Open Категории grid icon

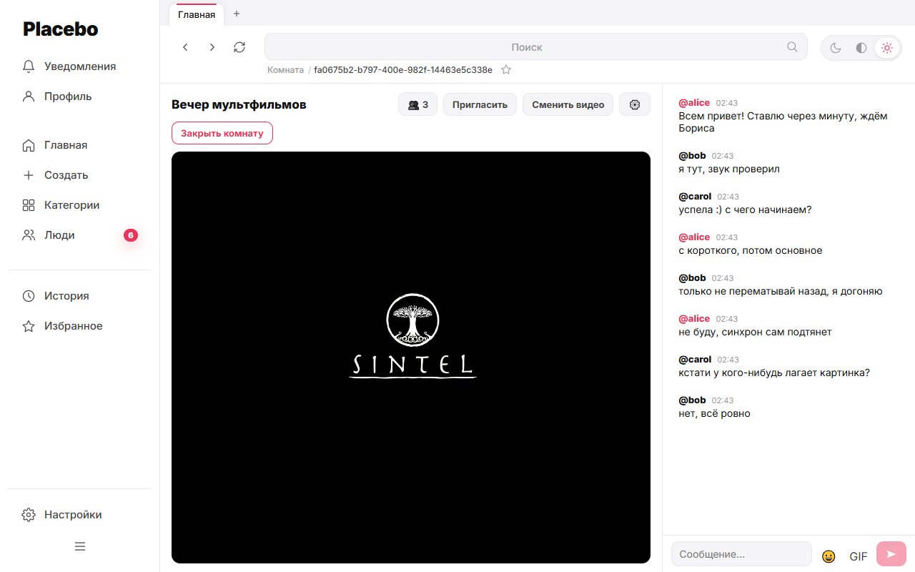coord(29,205)
